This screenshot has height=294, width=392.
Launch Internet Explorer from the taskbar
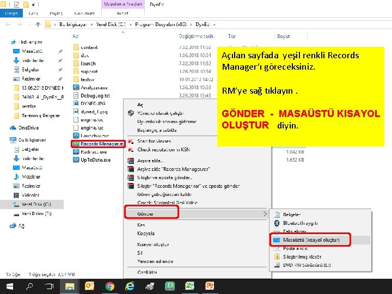point(130,286)
